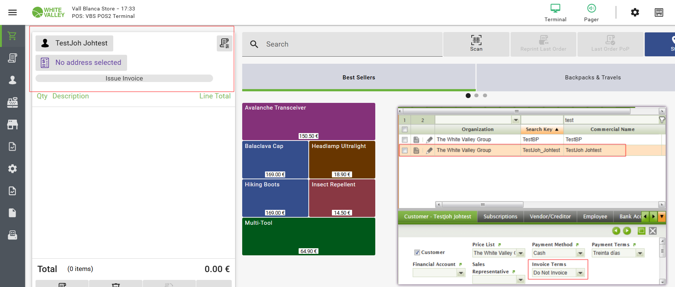Viewport: 675px width, 287px height.
Task: Sort by the Organization column header
Action: coord(478,129)
